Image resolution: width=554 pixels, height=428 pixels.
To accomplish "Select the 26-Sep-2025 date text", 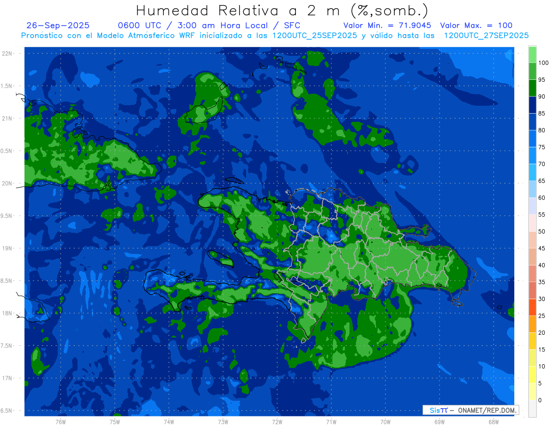I will pos(58,25).
